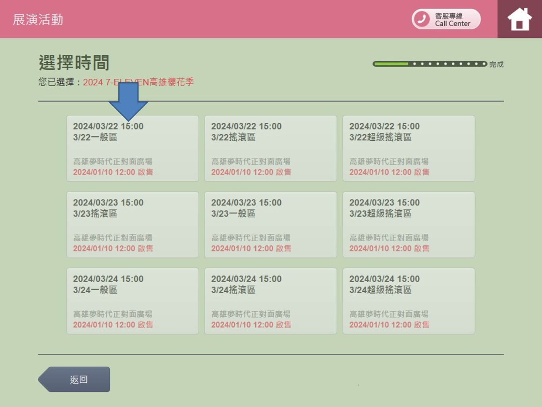Choose the 3/23搖滾區 session
542x407 pixels.
[x=132, y=225]
